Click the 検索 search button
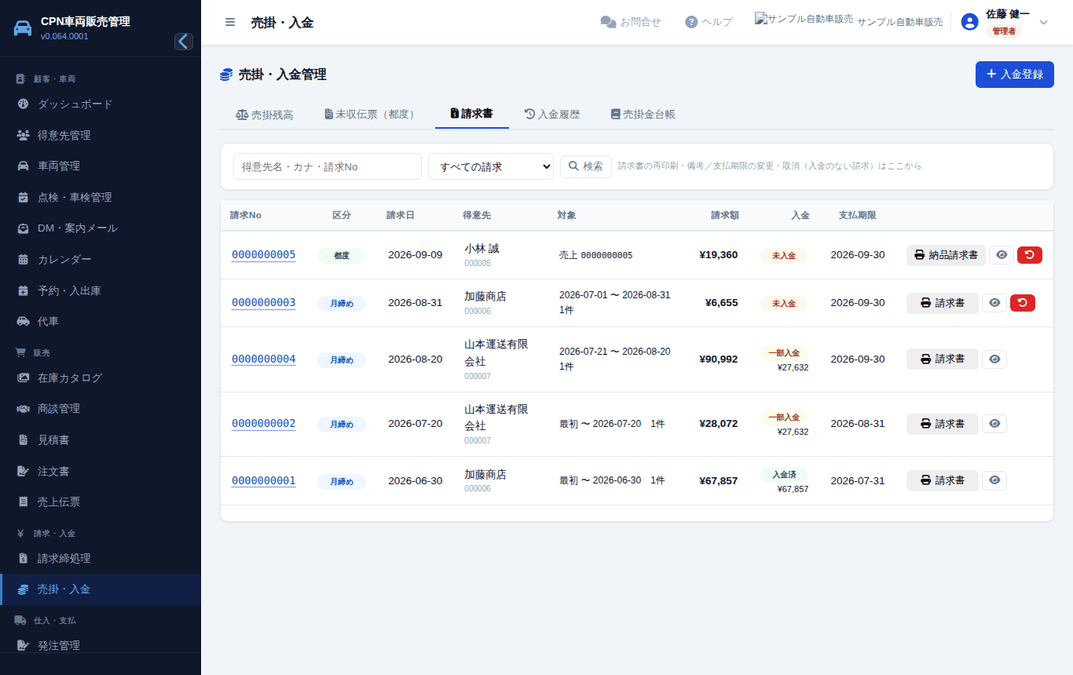Screen dimensions: 1073x675 click(586, 166)
